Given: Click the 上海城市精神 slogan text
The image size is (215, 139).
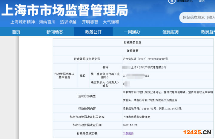Looking at the screenshot, I should click(x=33, y=22).
